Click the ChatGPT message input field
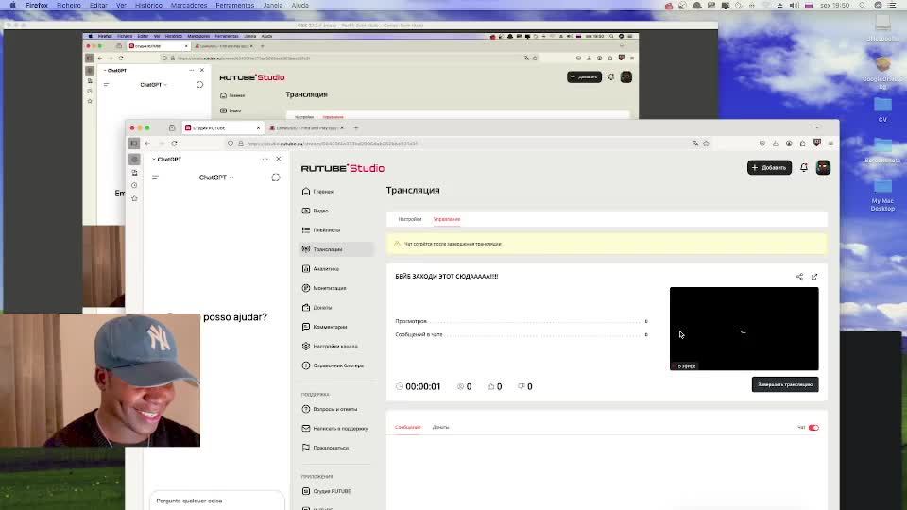 click(217, 501)
